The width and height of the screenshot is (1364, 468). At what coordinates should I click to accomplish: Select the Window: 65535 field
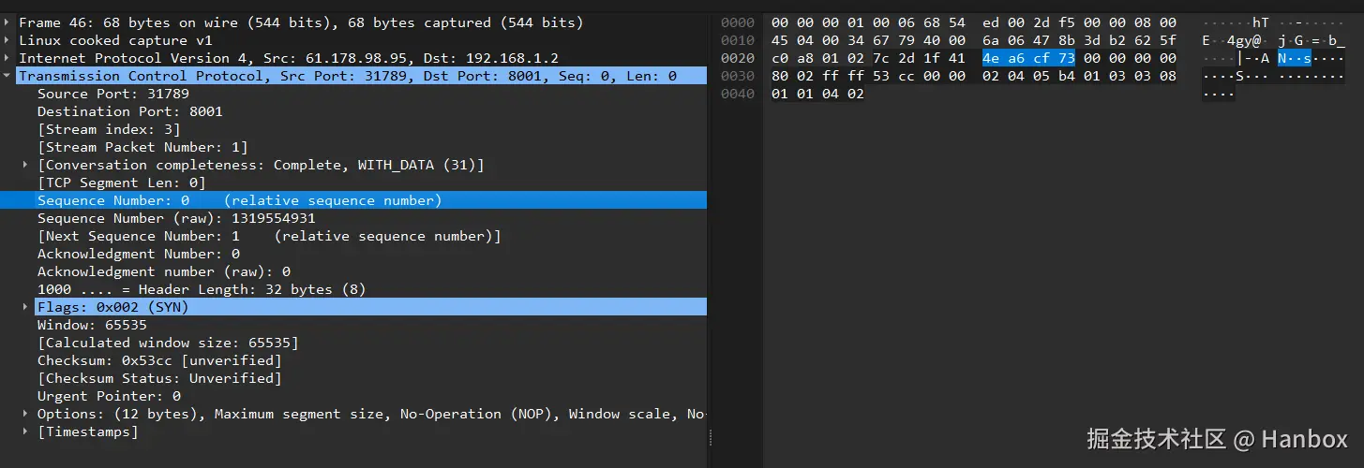[x=92, y=325]
